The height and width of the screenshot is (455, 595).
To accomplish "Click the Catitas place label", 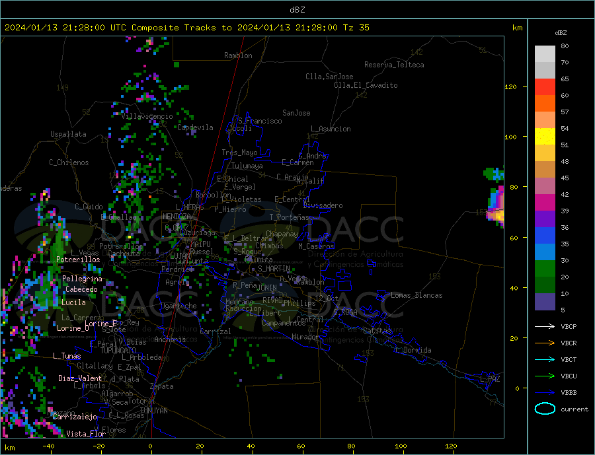I will coord(377,331).
